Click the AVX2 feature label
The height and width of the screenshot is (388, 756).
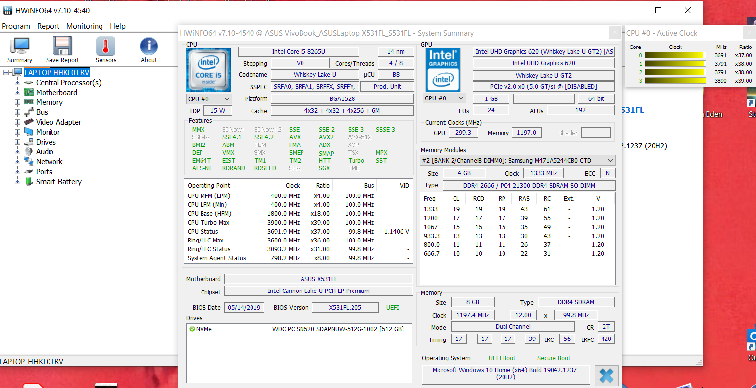(x=326, y=137)
